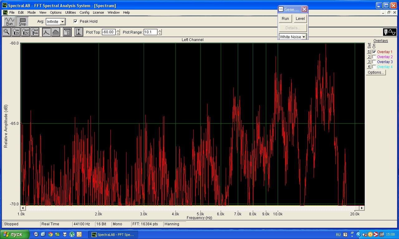Open the Avg Infinite dropdown
Image resolution: width=399 pixels, height=239 pixels.
(62, 22)
